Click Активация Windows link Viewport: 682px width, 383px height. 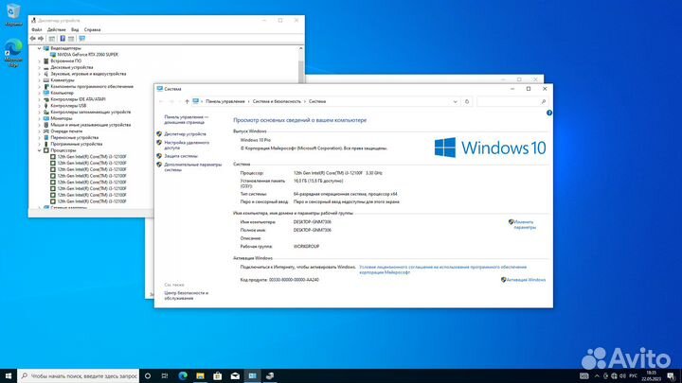click(526, 280)
